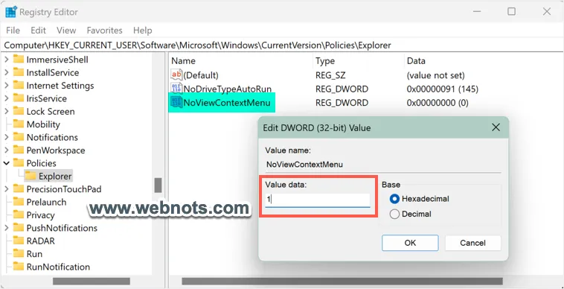The image size is (564, 289).
Task: Click the IrisService folder icon
Action: (x=19, y=98)
